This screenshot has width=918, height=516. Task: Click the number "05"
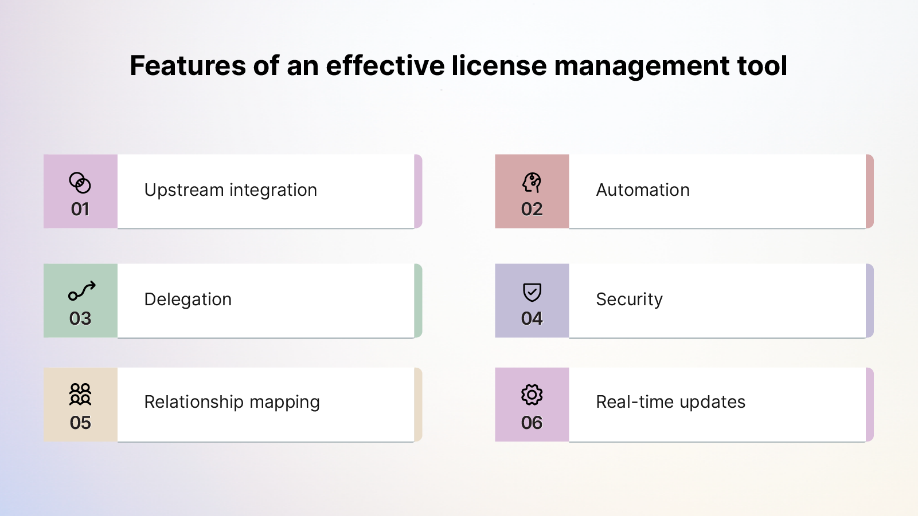click(x=80, y=423)
